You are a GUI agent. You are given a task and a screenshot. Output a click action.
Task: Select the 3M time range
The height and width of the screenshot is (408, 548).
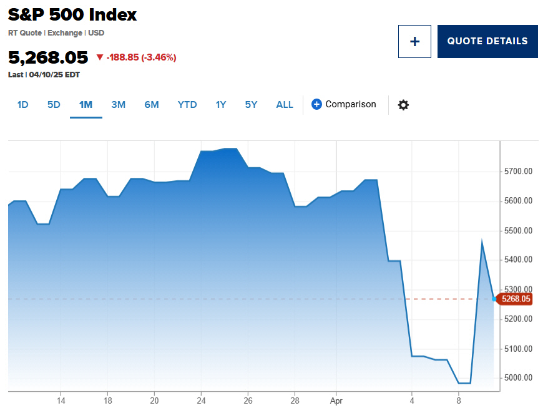(x=119, y=105)
